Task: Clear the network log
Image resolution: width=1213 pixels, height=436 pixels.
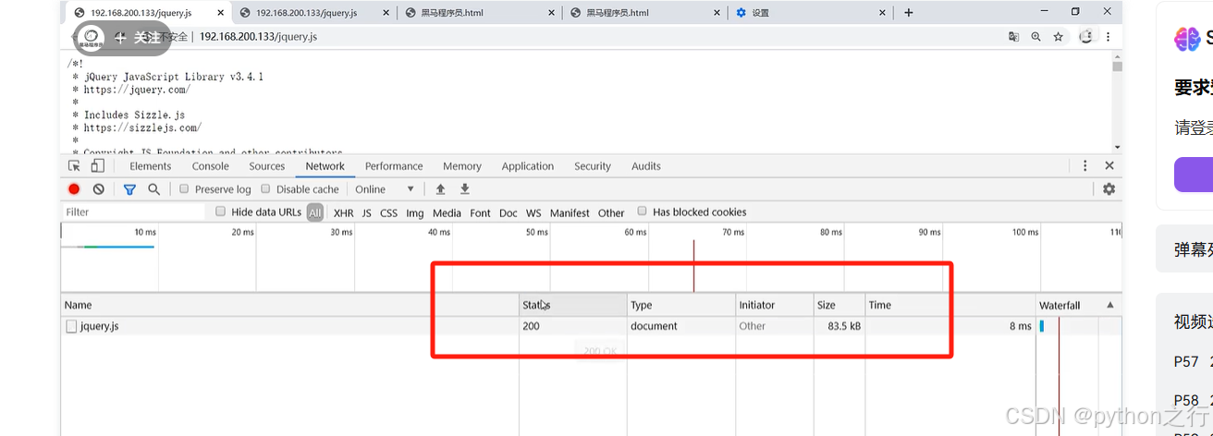Action: [99, 189]
